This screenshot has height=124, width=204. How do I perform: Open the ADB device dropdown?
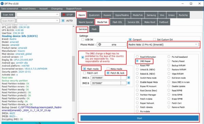pos(38,15)
